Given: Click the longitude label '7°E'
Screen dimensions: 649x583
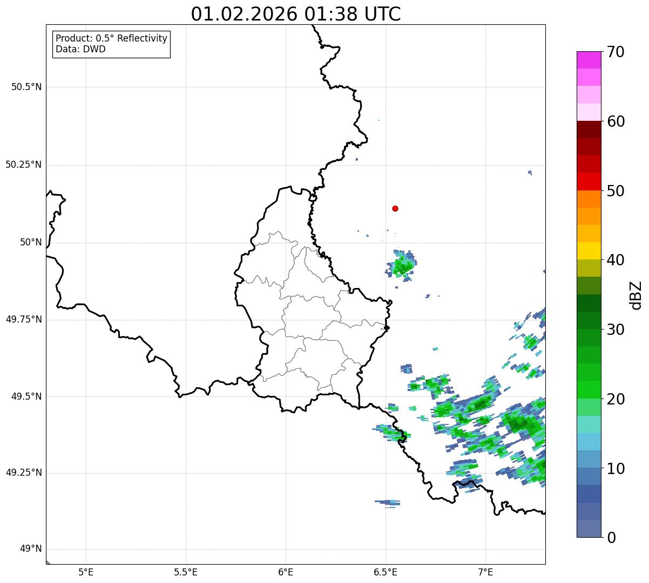Looking at the screenshot, I should [485, 572].
